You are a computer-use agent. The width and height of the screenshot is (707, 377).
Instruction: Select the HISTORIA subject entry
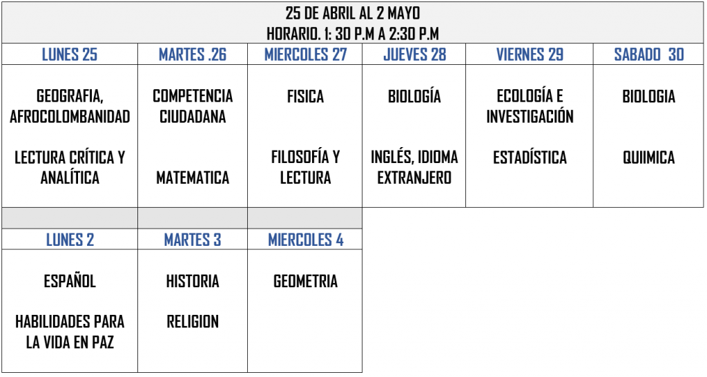point(193,282)
